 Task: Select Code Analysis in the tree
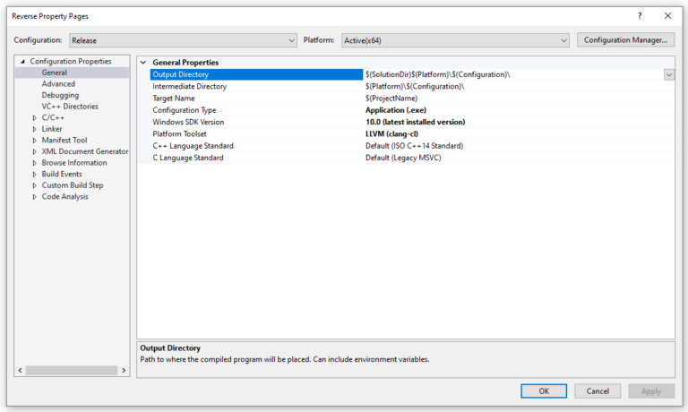click(64, 197)
